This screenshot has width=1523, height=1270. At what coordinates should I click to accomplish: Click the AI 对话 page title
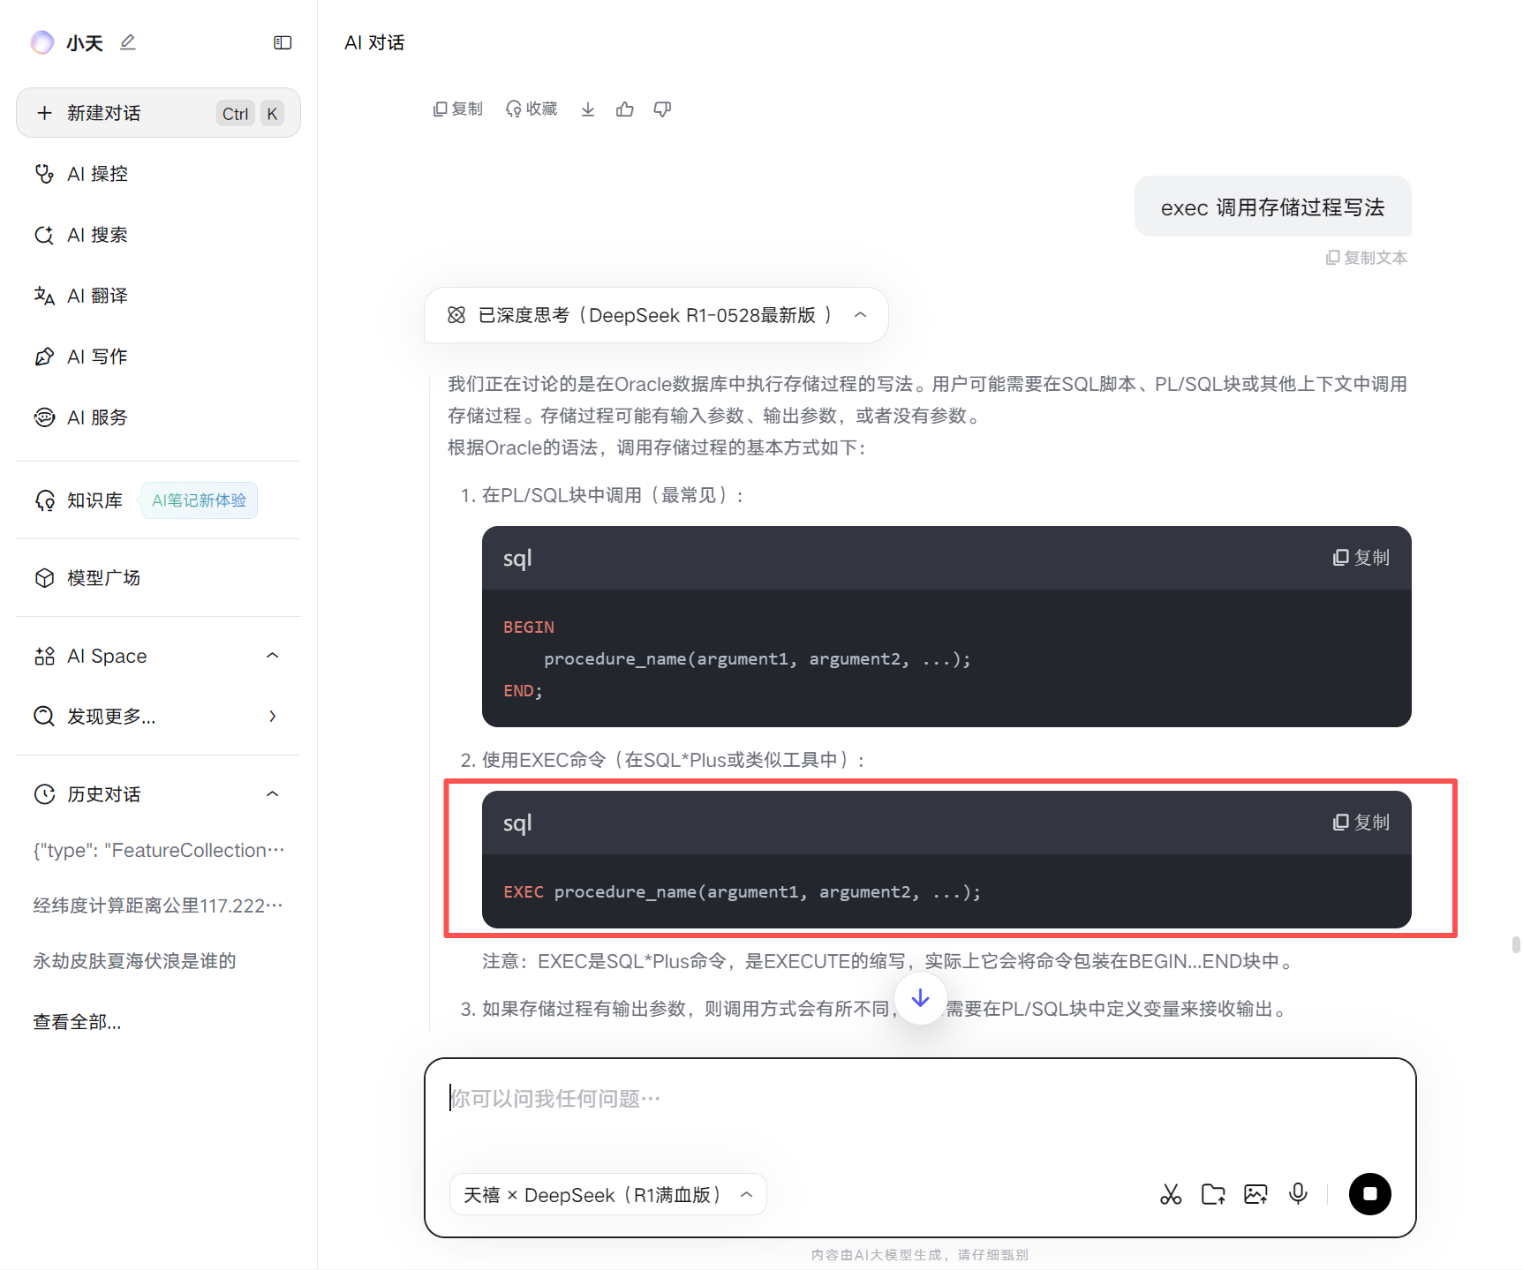point(374,42)
